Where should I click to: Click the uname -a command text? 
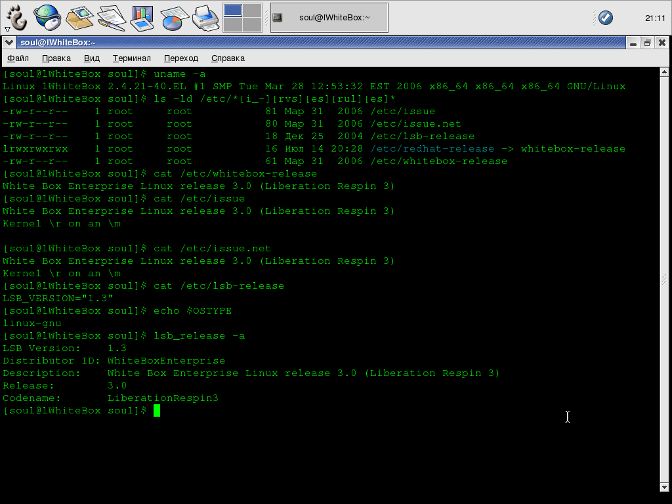click(x=180, y=74)
